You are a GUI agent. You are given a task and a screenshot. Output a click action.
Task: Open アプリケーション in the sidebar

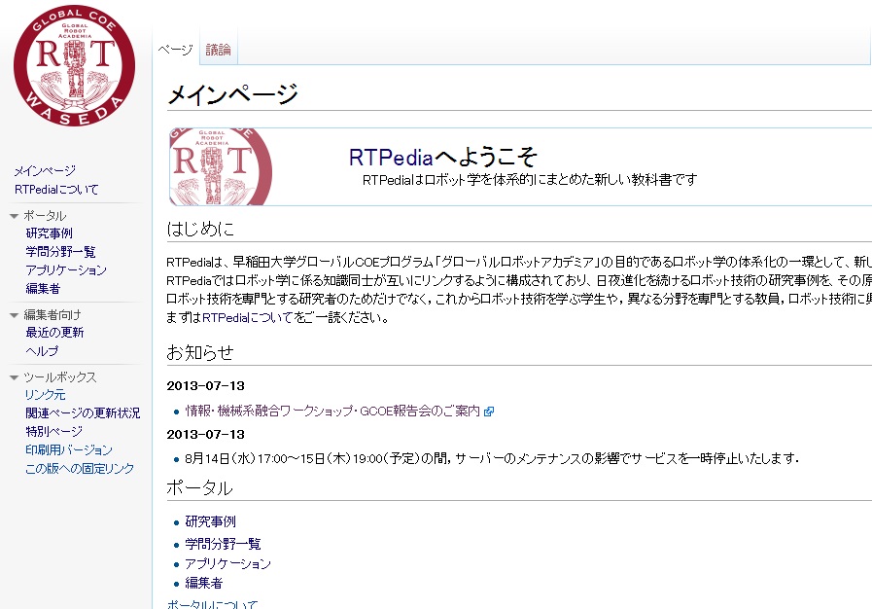click(x=66, y=270)
